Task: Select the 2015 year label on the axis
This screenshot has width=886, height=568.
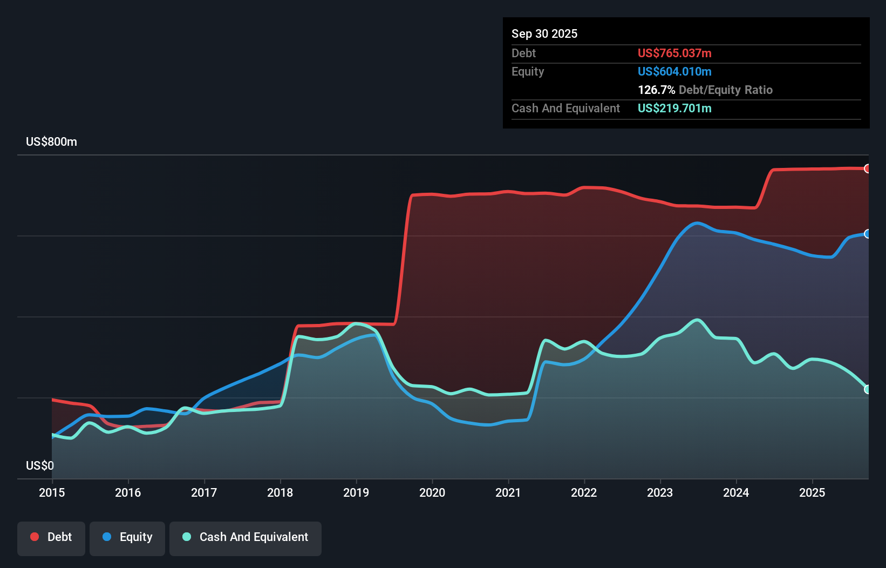Action: point(51,492)
